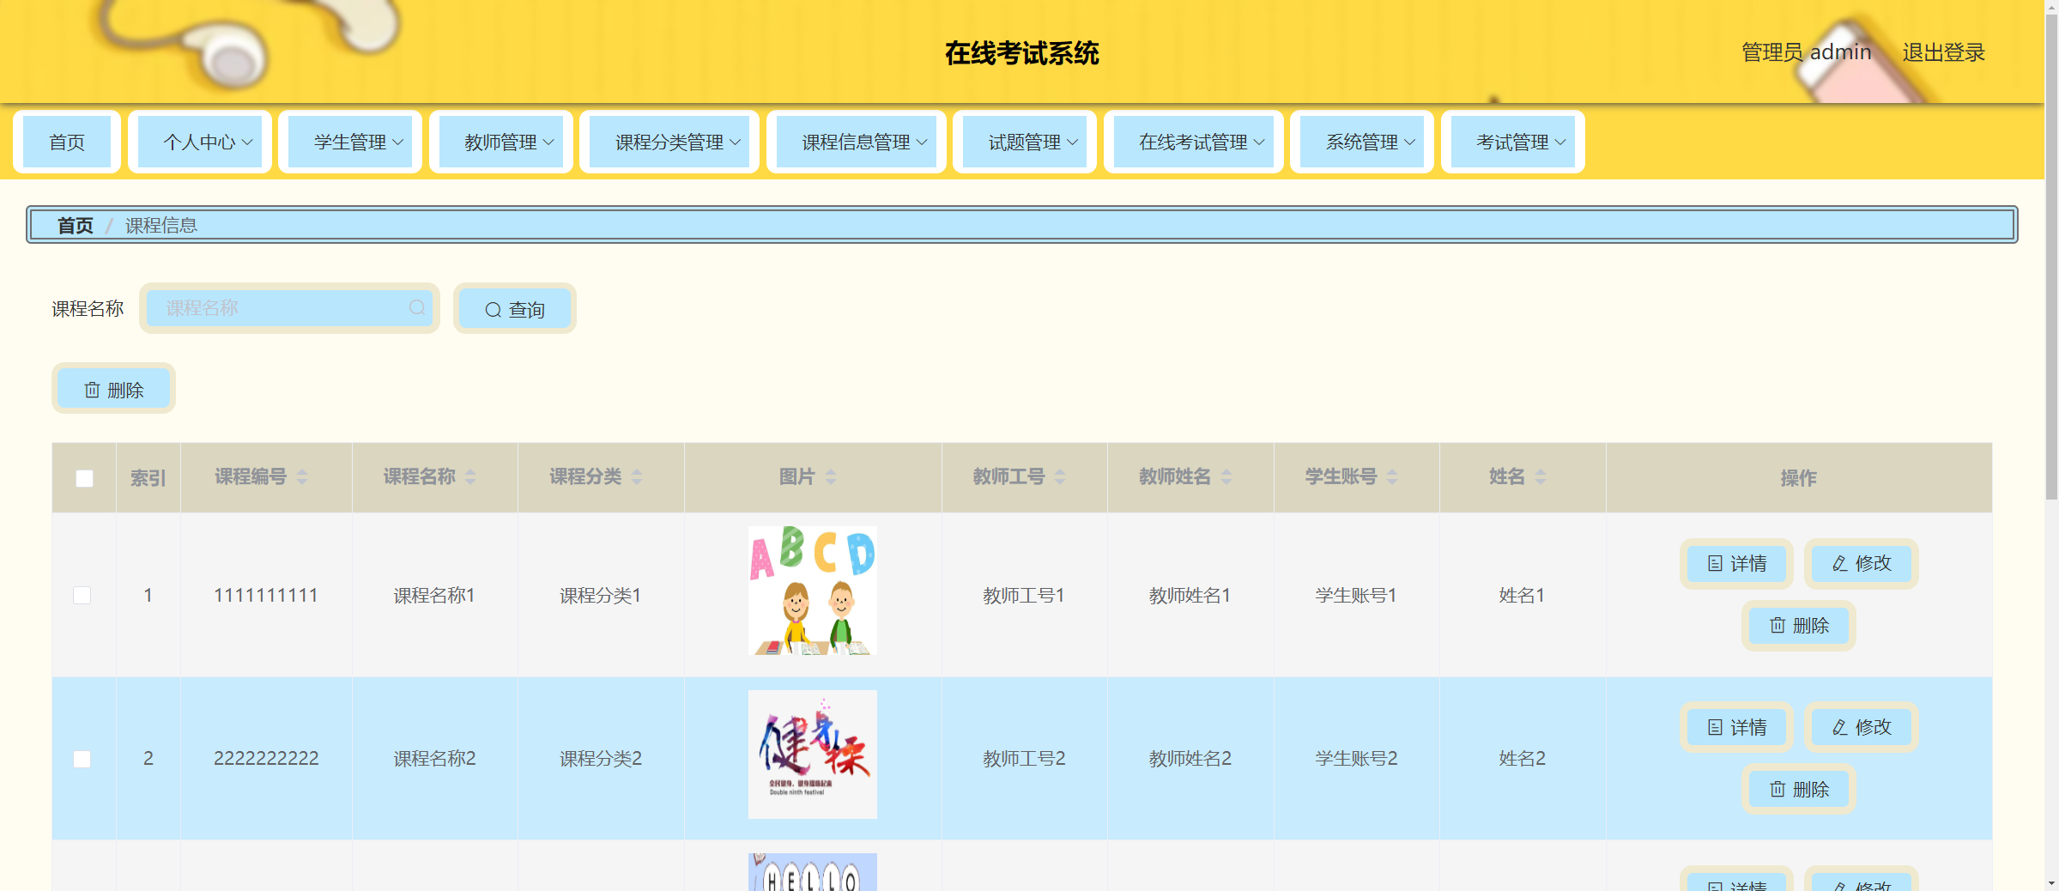Viewport: 2059px width, 891px height.
Task: Click the sort arrows beside 课程名称 header
Action: 470,477
